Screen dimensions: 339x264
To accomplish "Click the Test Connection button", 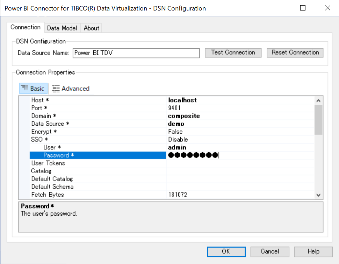I will [x=233, y=53].
